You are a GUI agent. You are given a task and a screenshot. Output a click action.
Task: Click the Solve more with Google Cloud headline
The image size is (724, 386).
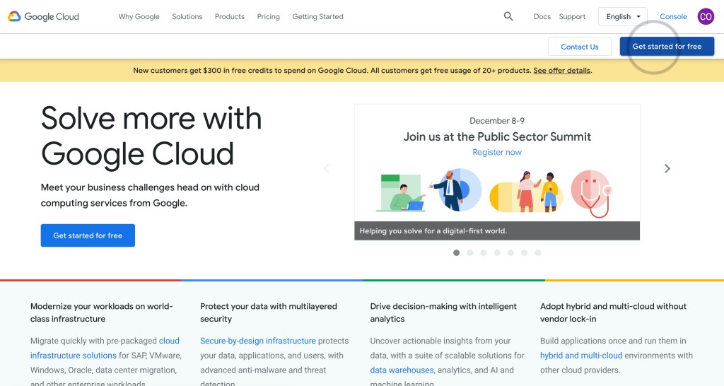coord(151,136)
